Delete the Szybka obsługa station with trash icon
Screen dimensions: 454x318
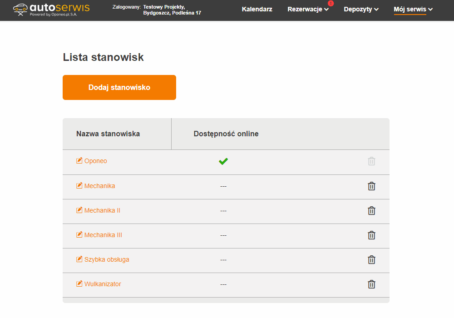[371, 260]
